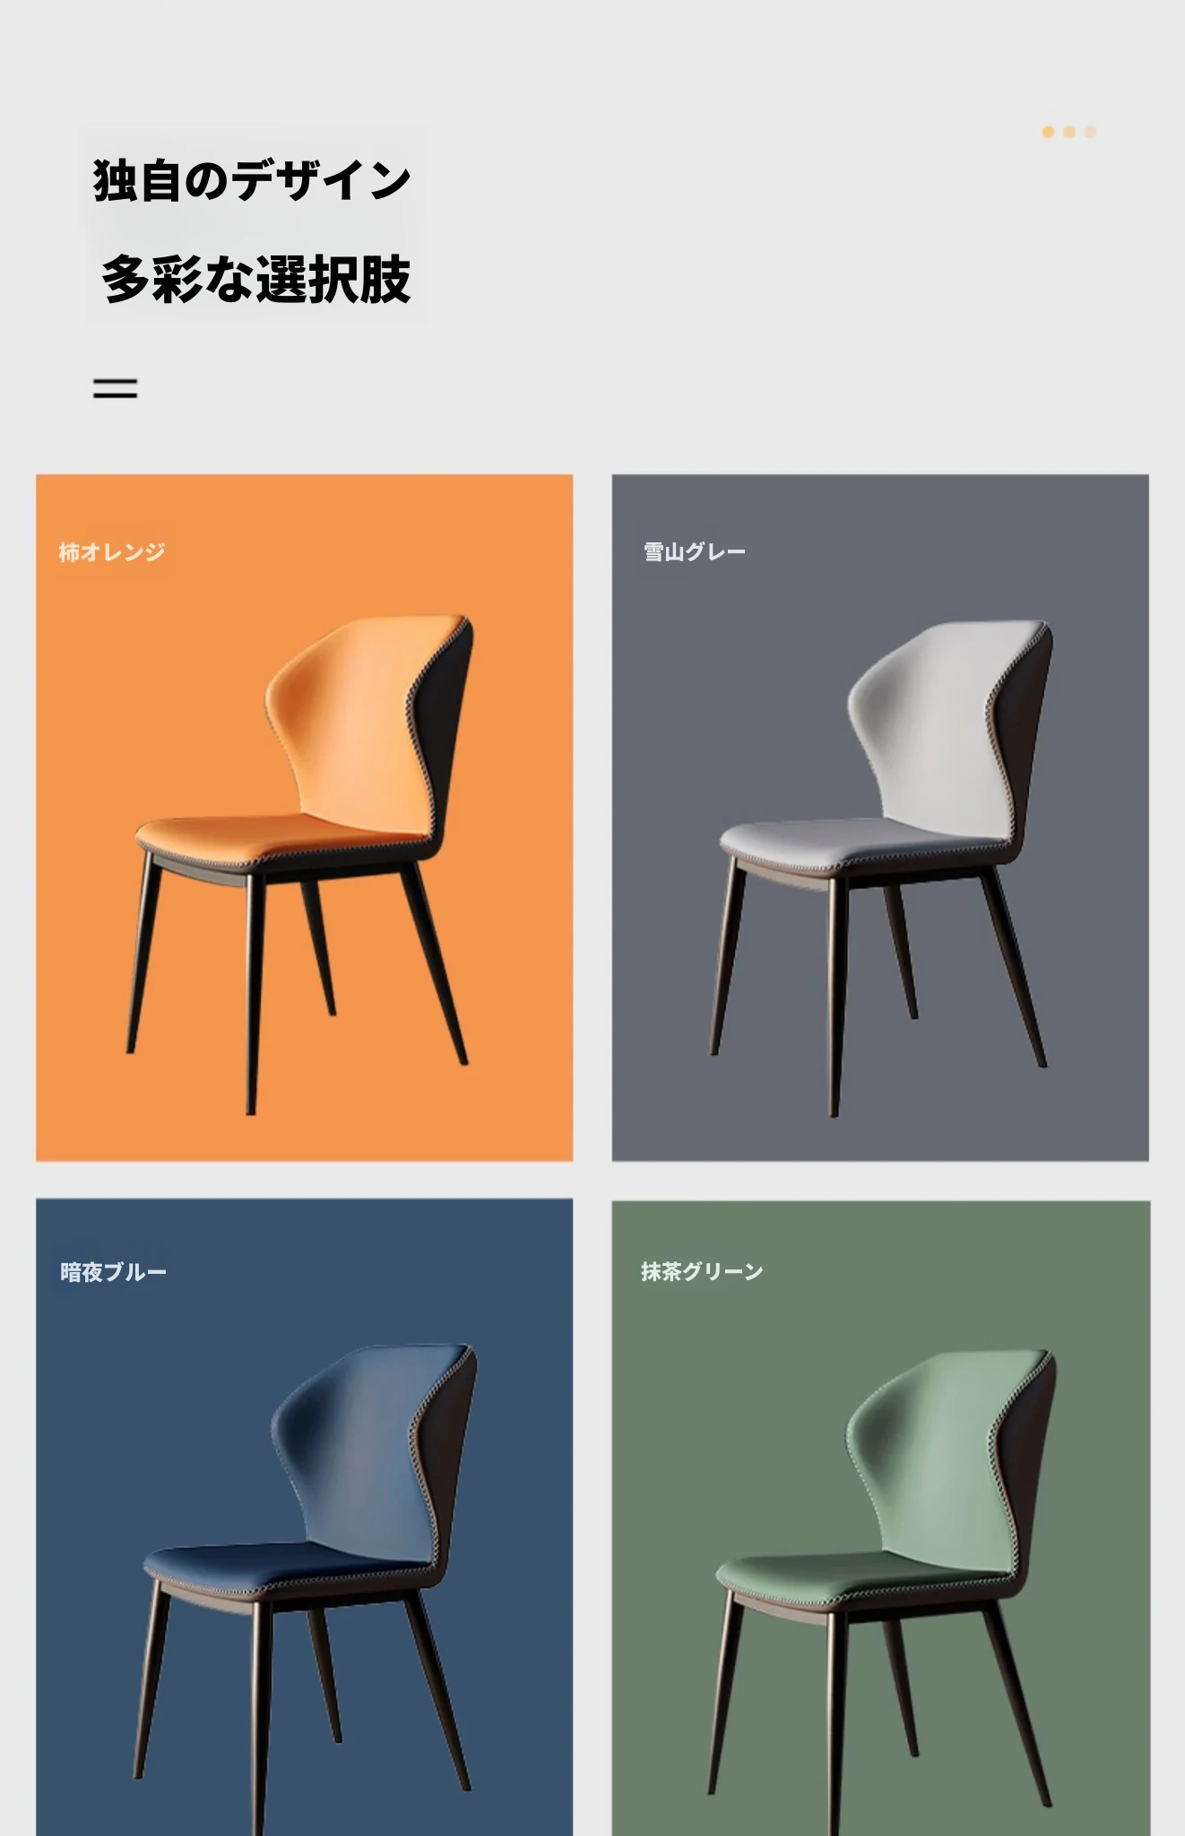This screenshot has width=1185, height=1836.
Task: Click the 多彩な選択肢 heading text
Action: [x=256, y=279]
